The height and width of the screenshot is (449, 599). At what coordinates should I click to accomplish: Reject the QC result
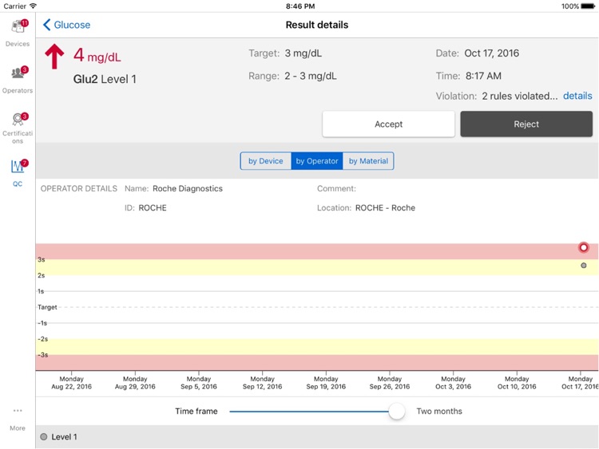point(526,124)
